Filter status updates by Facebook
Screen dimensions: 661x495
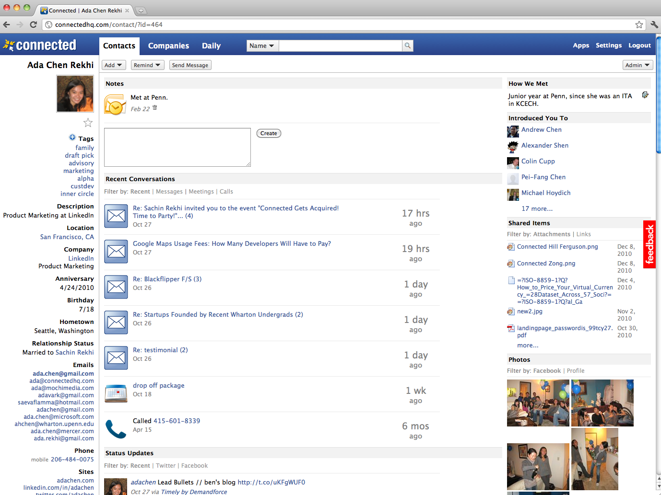[195, 466]
